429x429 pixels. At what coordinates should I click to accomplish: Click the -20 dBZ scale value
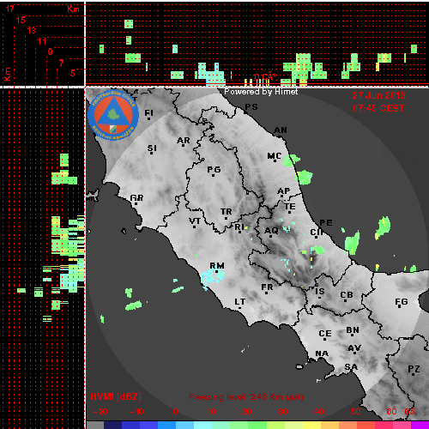coord(100,412)
